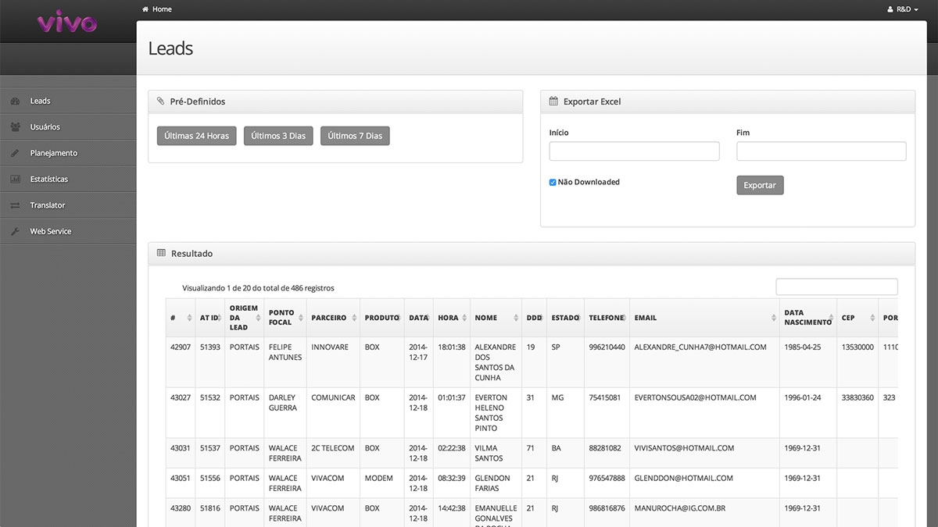Open Planejamento in the sidebar menu
The width and height of the screenshot is (938, 527).
(x=68, y=153)
